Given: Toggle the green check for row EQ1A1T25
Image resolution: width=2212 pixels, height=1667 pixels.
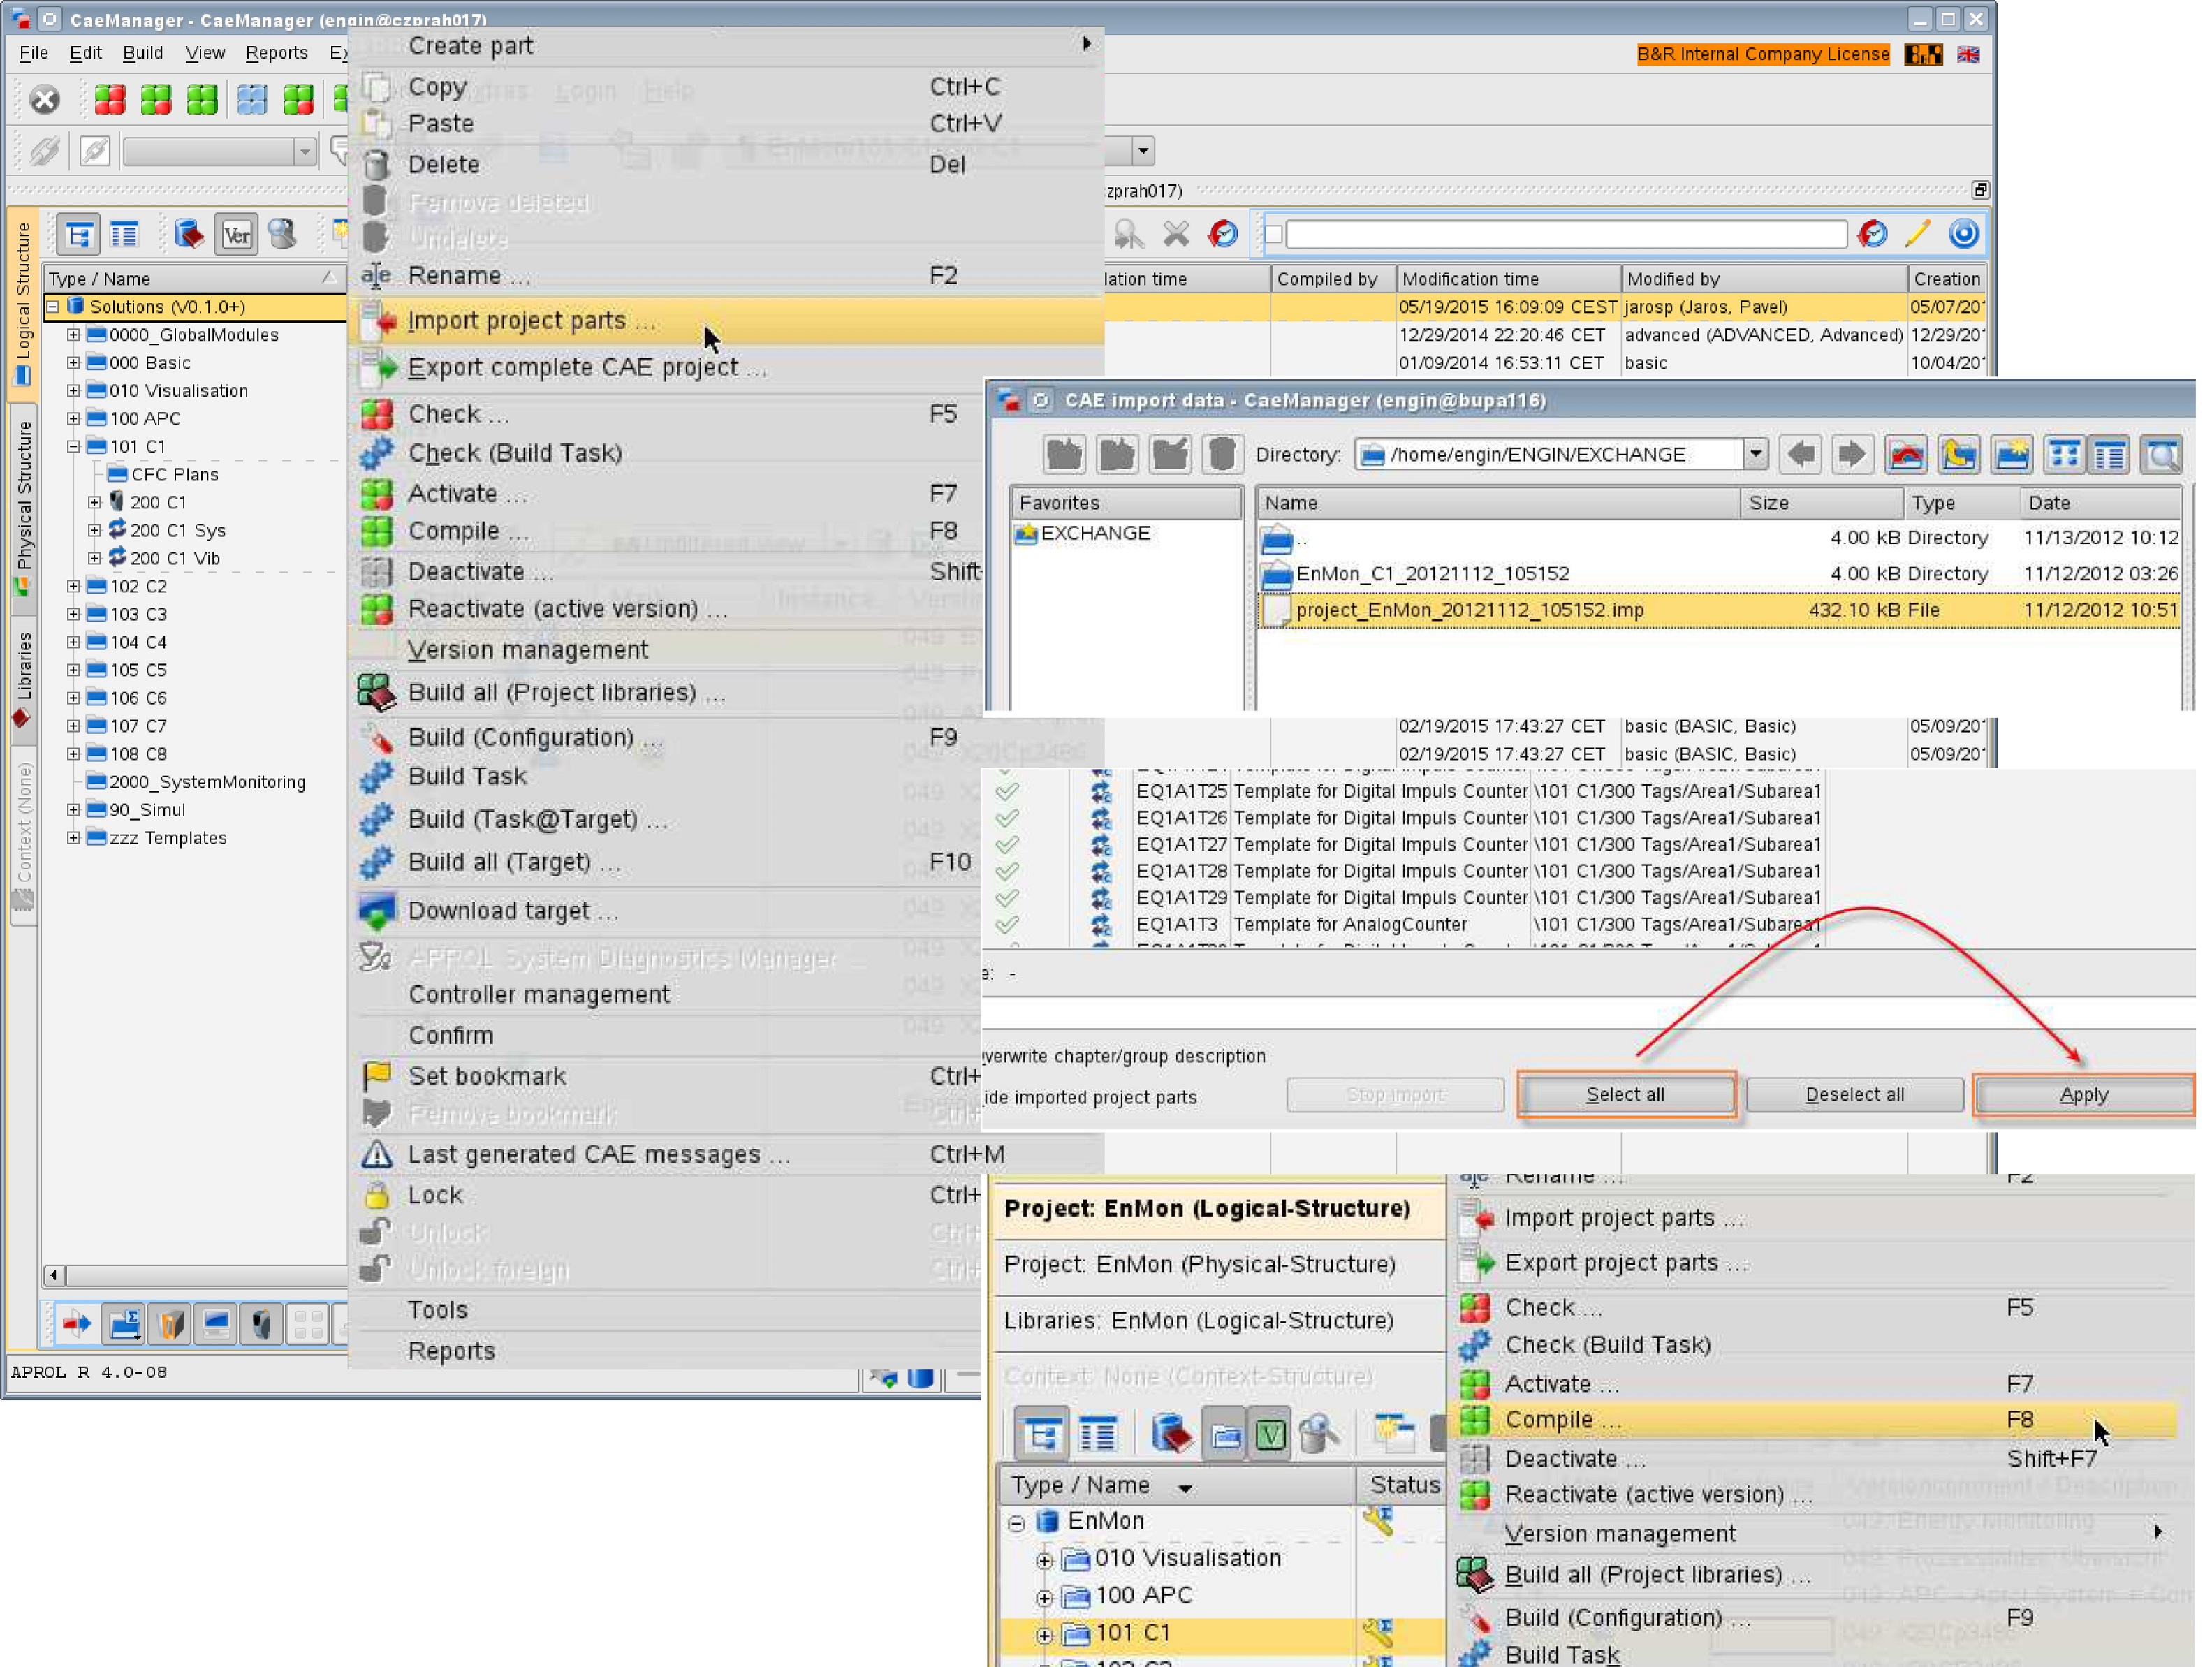Looking at the screenshot, I should coord(1007,792).
